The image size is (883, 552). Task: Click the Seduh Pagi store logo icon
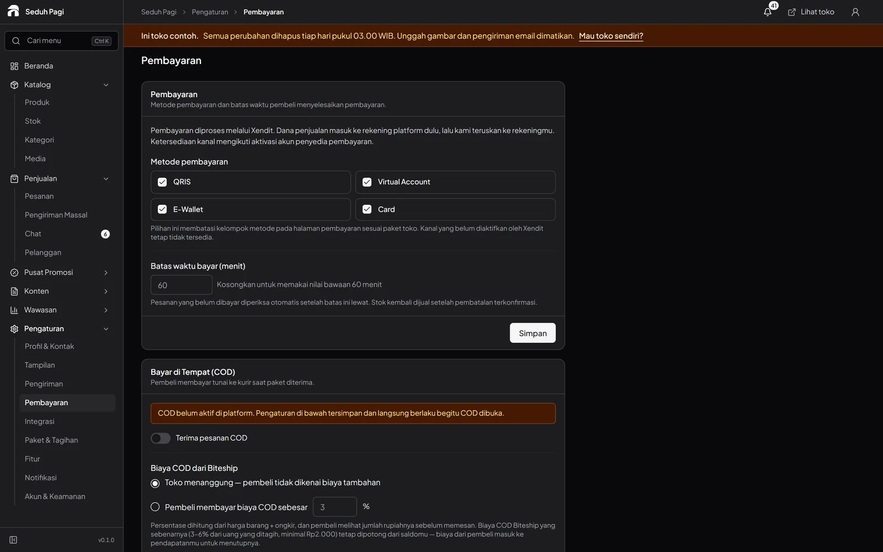pos(13,11)
